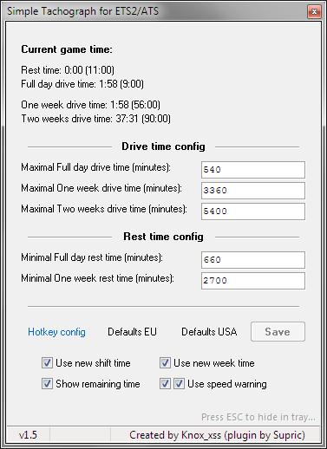The height and width of the screenshot is (449, 327).
Task: Click the Simple Tachograph title bar
Action: tap(156, 11)
